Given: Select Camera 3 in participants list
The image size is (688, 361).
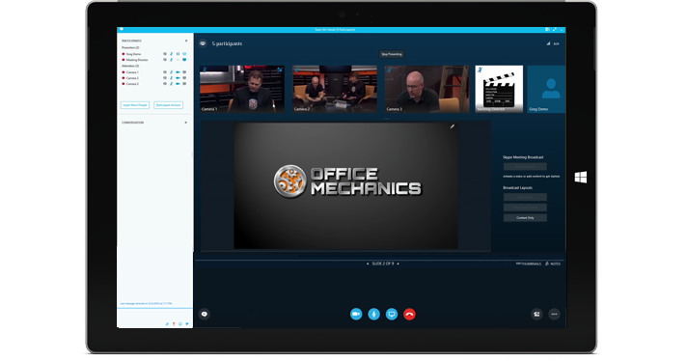Looking at the screenshot, I should click(132, 83).
